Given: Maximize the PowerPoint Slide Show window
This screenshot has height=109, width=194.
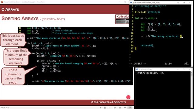Looking at the screenshot, I should (125, 2).
